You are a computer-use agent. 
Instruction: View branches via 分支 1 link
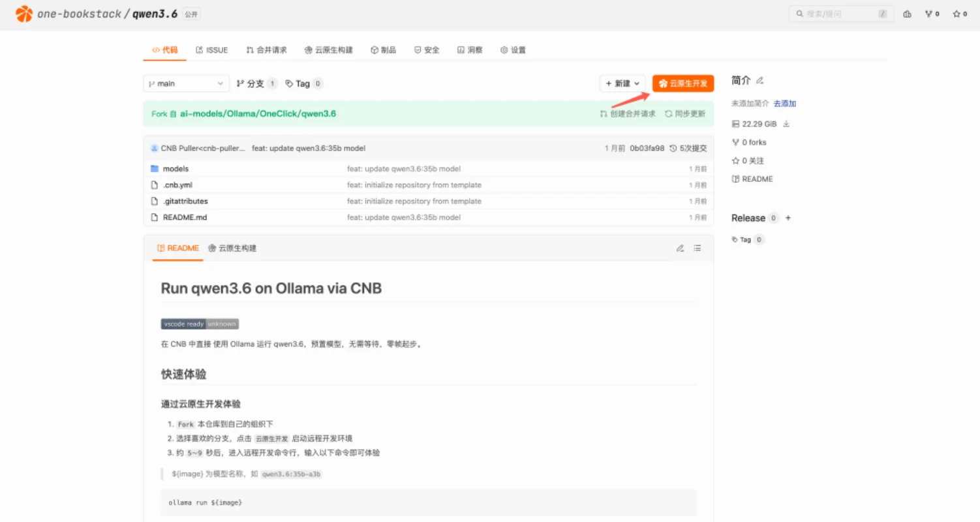257,83
